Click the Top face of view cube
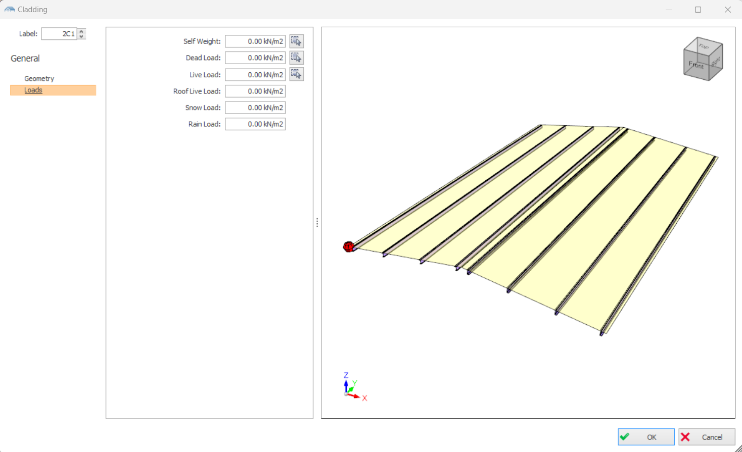Viewport: 742px width, 452px height. [704, 46]
